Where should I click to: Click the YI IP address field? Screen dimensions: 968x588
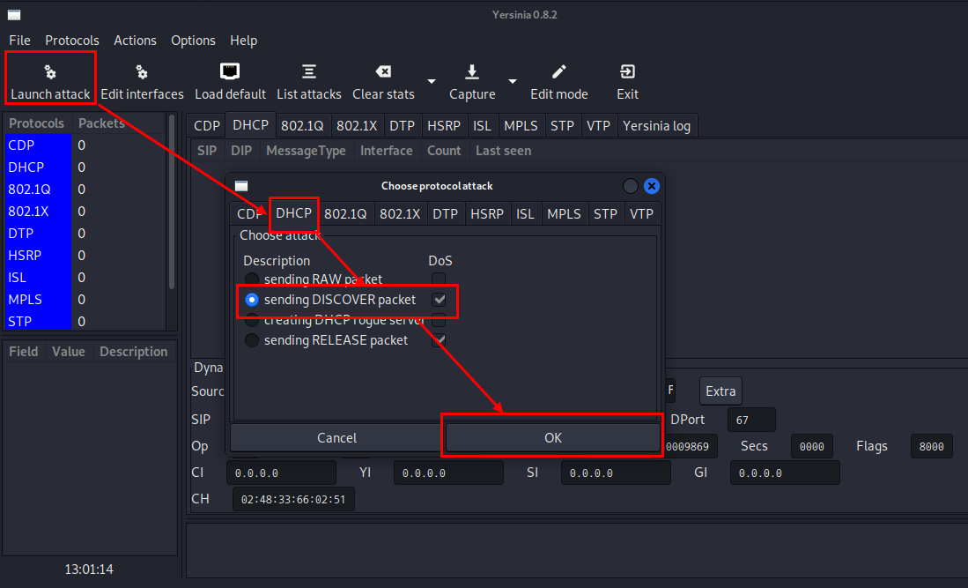(449, 473)
